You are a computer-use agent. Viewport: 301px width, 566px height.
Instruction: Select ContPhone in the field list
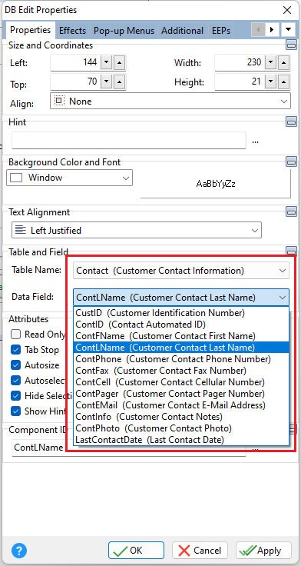181,359
